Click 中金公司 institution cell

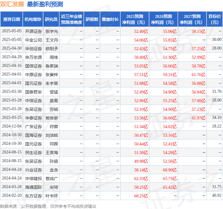(x=34, y=40)
